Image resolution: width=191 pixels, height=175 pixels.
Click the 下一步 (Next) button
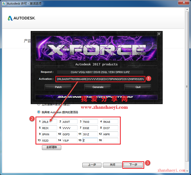133,165
